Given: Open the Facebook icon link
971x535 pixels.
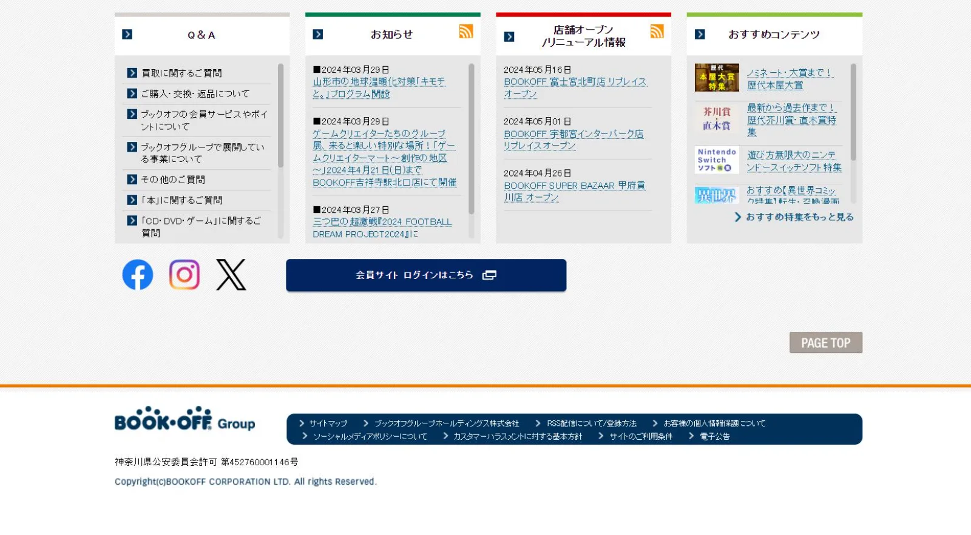Looking at the screenshot, I should click(x=138, y=275).
